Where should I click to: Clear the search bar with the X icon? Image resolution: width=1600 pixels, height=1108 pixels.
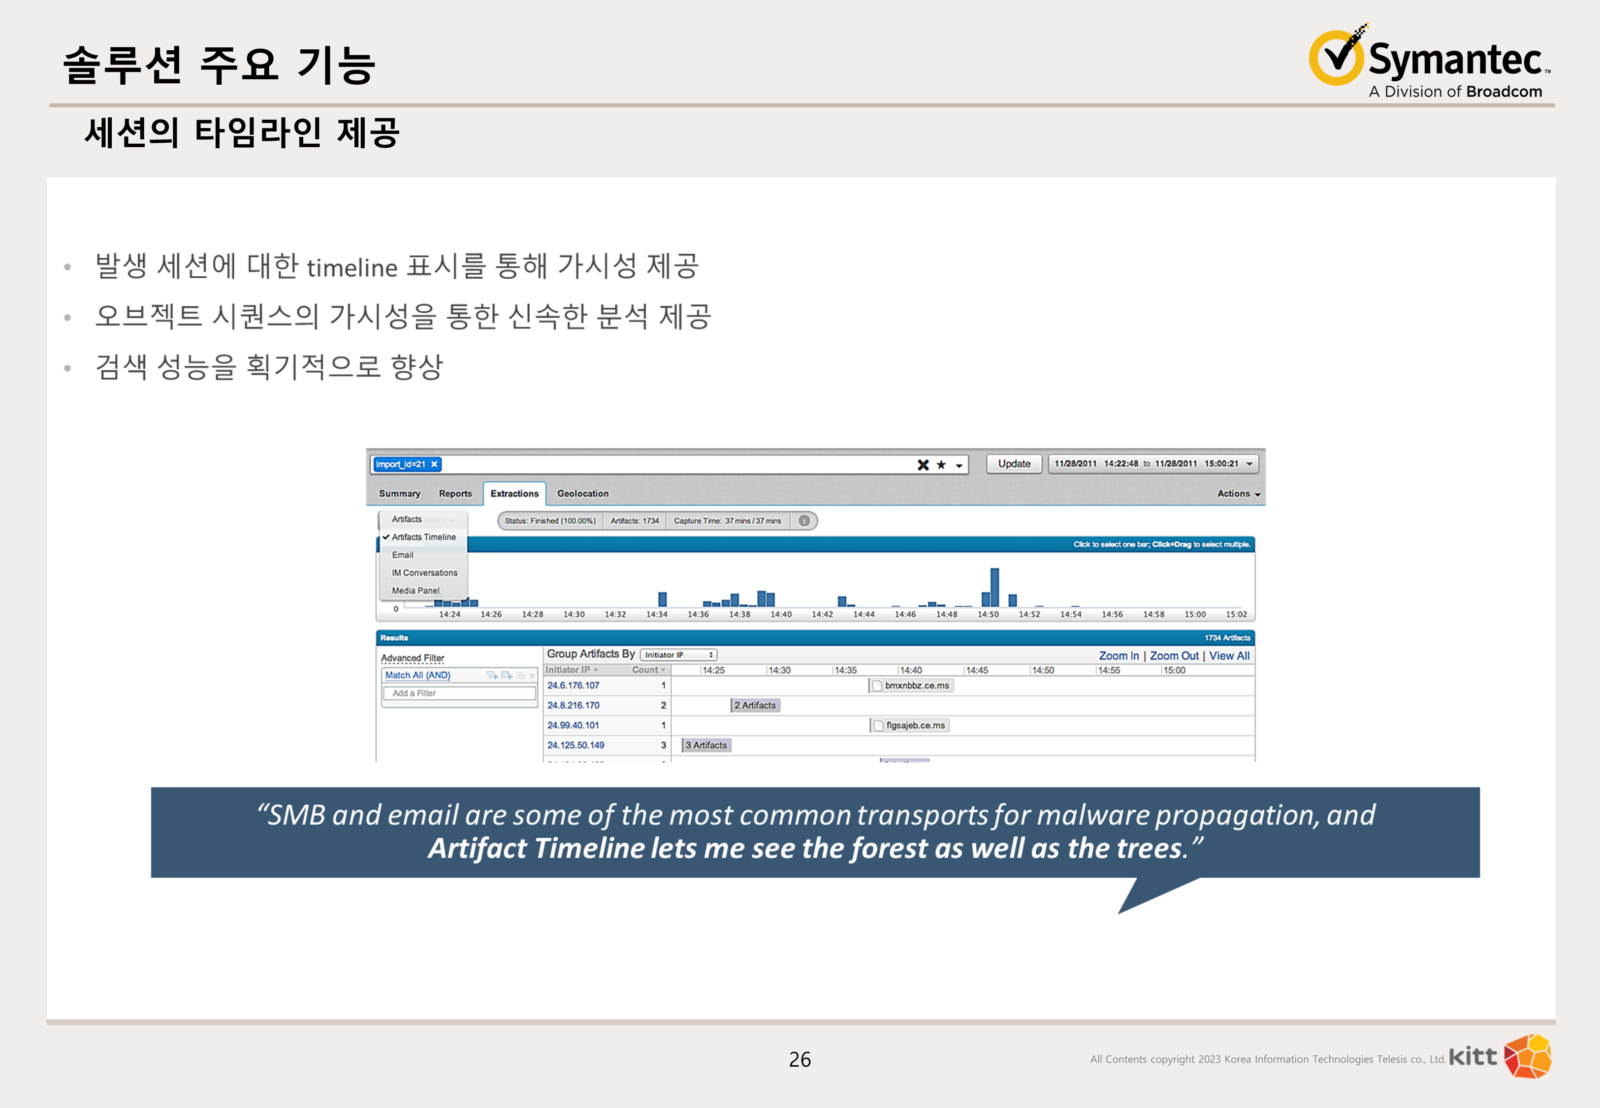[x=923, y=464]
